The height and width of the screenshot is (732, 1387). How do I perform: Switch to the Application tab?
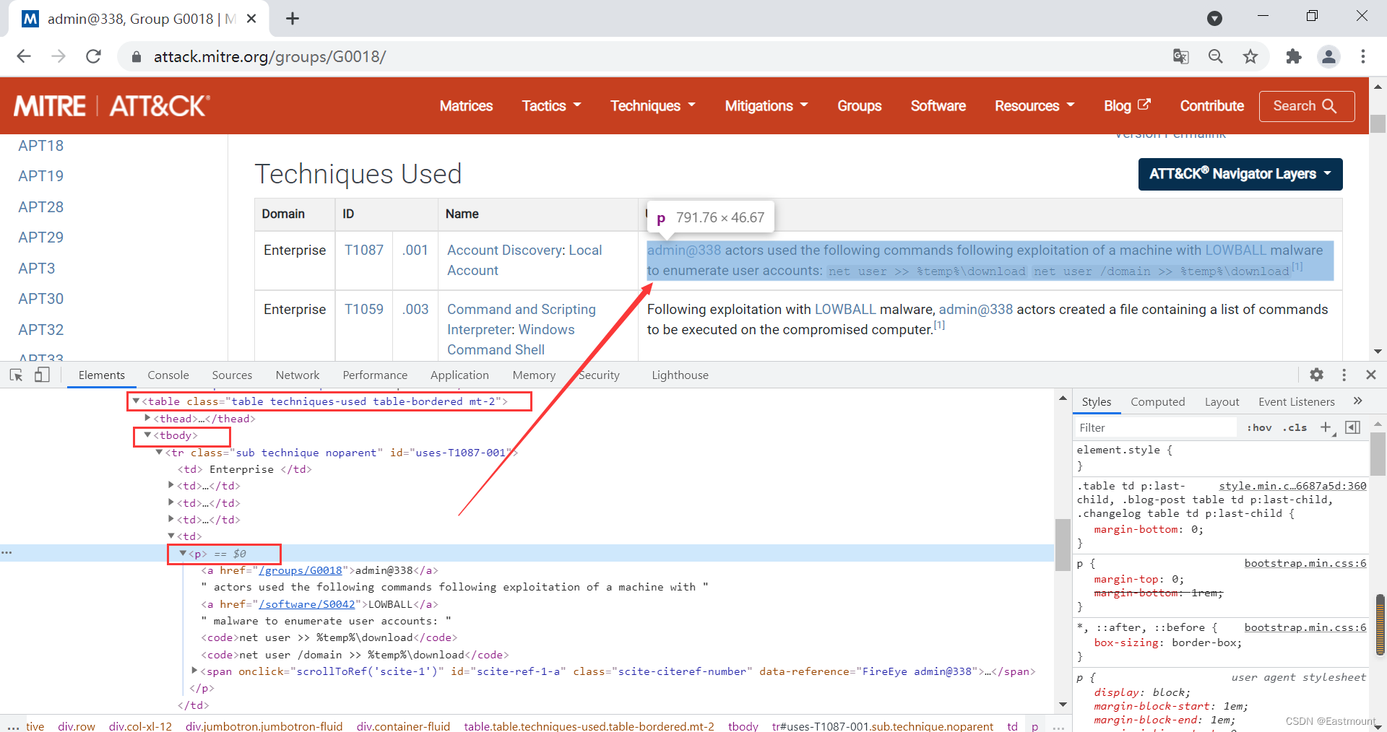(x=459, y=375)
